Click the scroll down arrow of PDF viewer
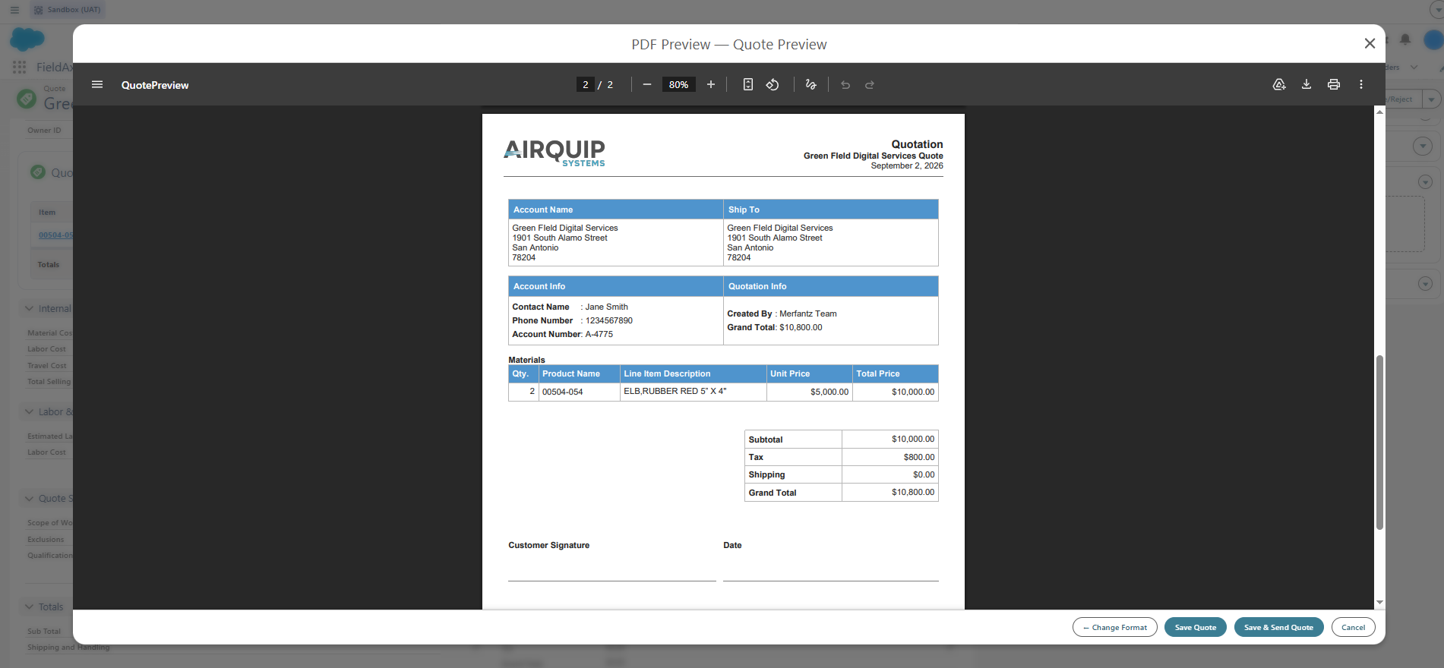Viewport: 1444px width, 668px height. 1379,603
